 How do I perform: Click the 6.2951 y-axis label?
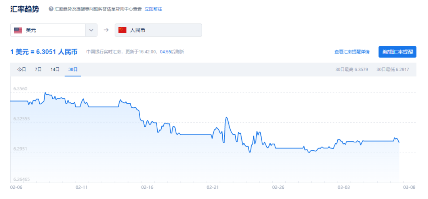click(20, 149)
